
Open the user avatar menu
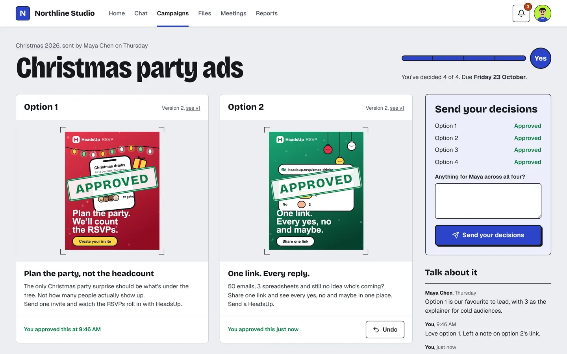click(x=543, y=13)
